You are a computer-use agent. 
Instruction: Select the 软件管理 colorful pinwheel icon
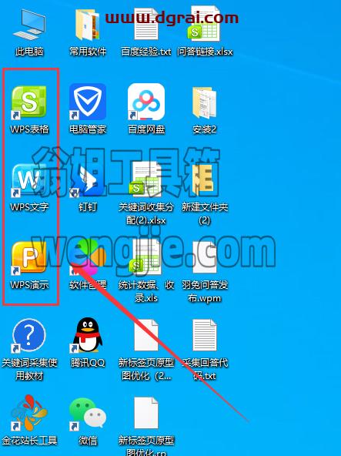[88, 257]
